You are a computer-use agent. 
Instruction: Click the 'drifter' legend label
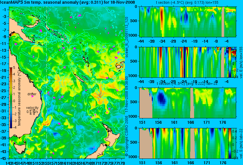[32, 94]
